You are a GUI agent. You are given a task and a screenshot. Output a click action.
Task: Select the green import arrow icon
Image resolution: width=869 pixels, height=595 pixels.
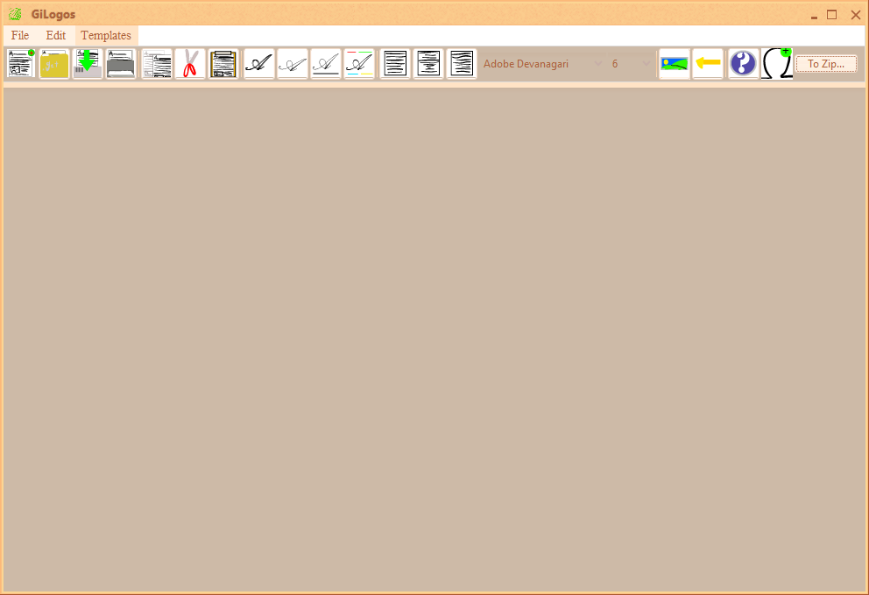[87, 63]
